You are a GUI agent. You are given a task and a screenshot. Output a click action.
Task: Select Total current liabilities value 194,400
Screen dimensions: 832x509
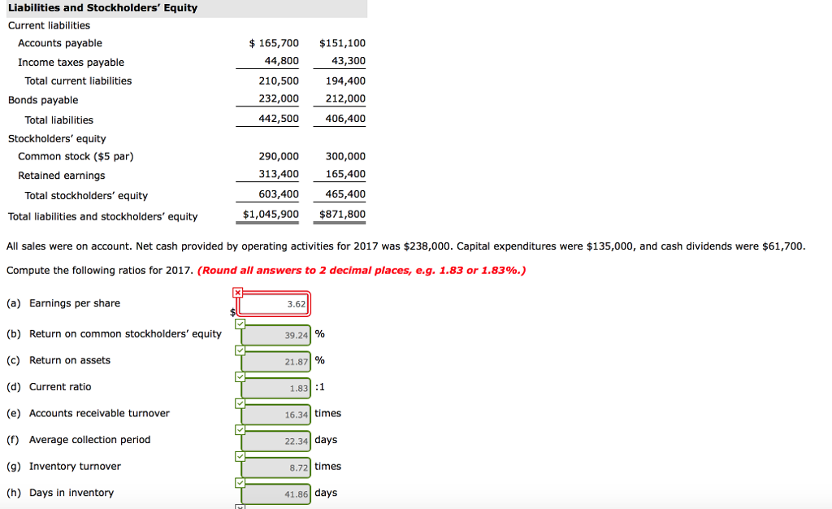coord(345,80)
